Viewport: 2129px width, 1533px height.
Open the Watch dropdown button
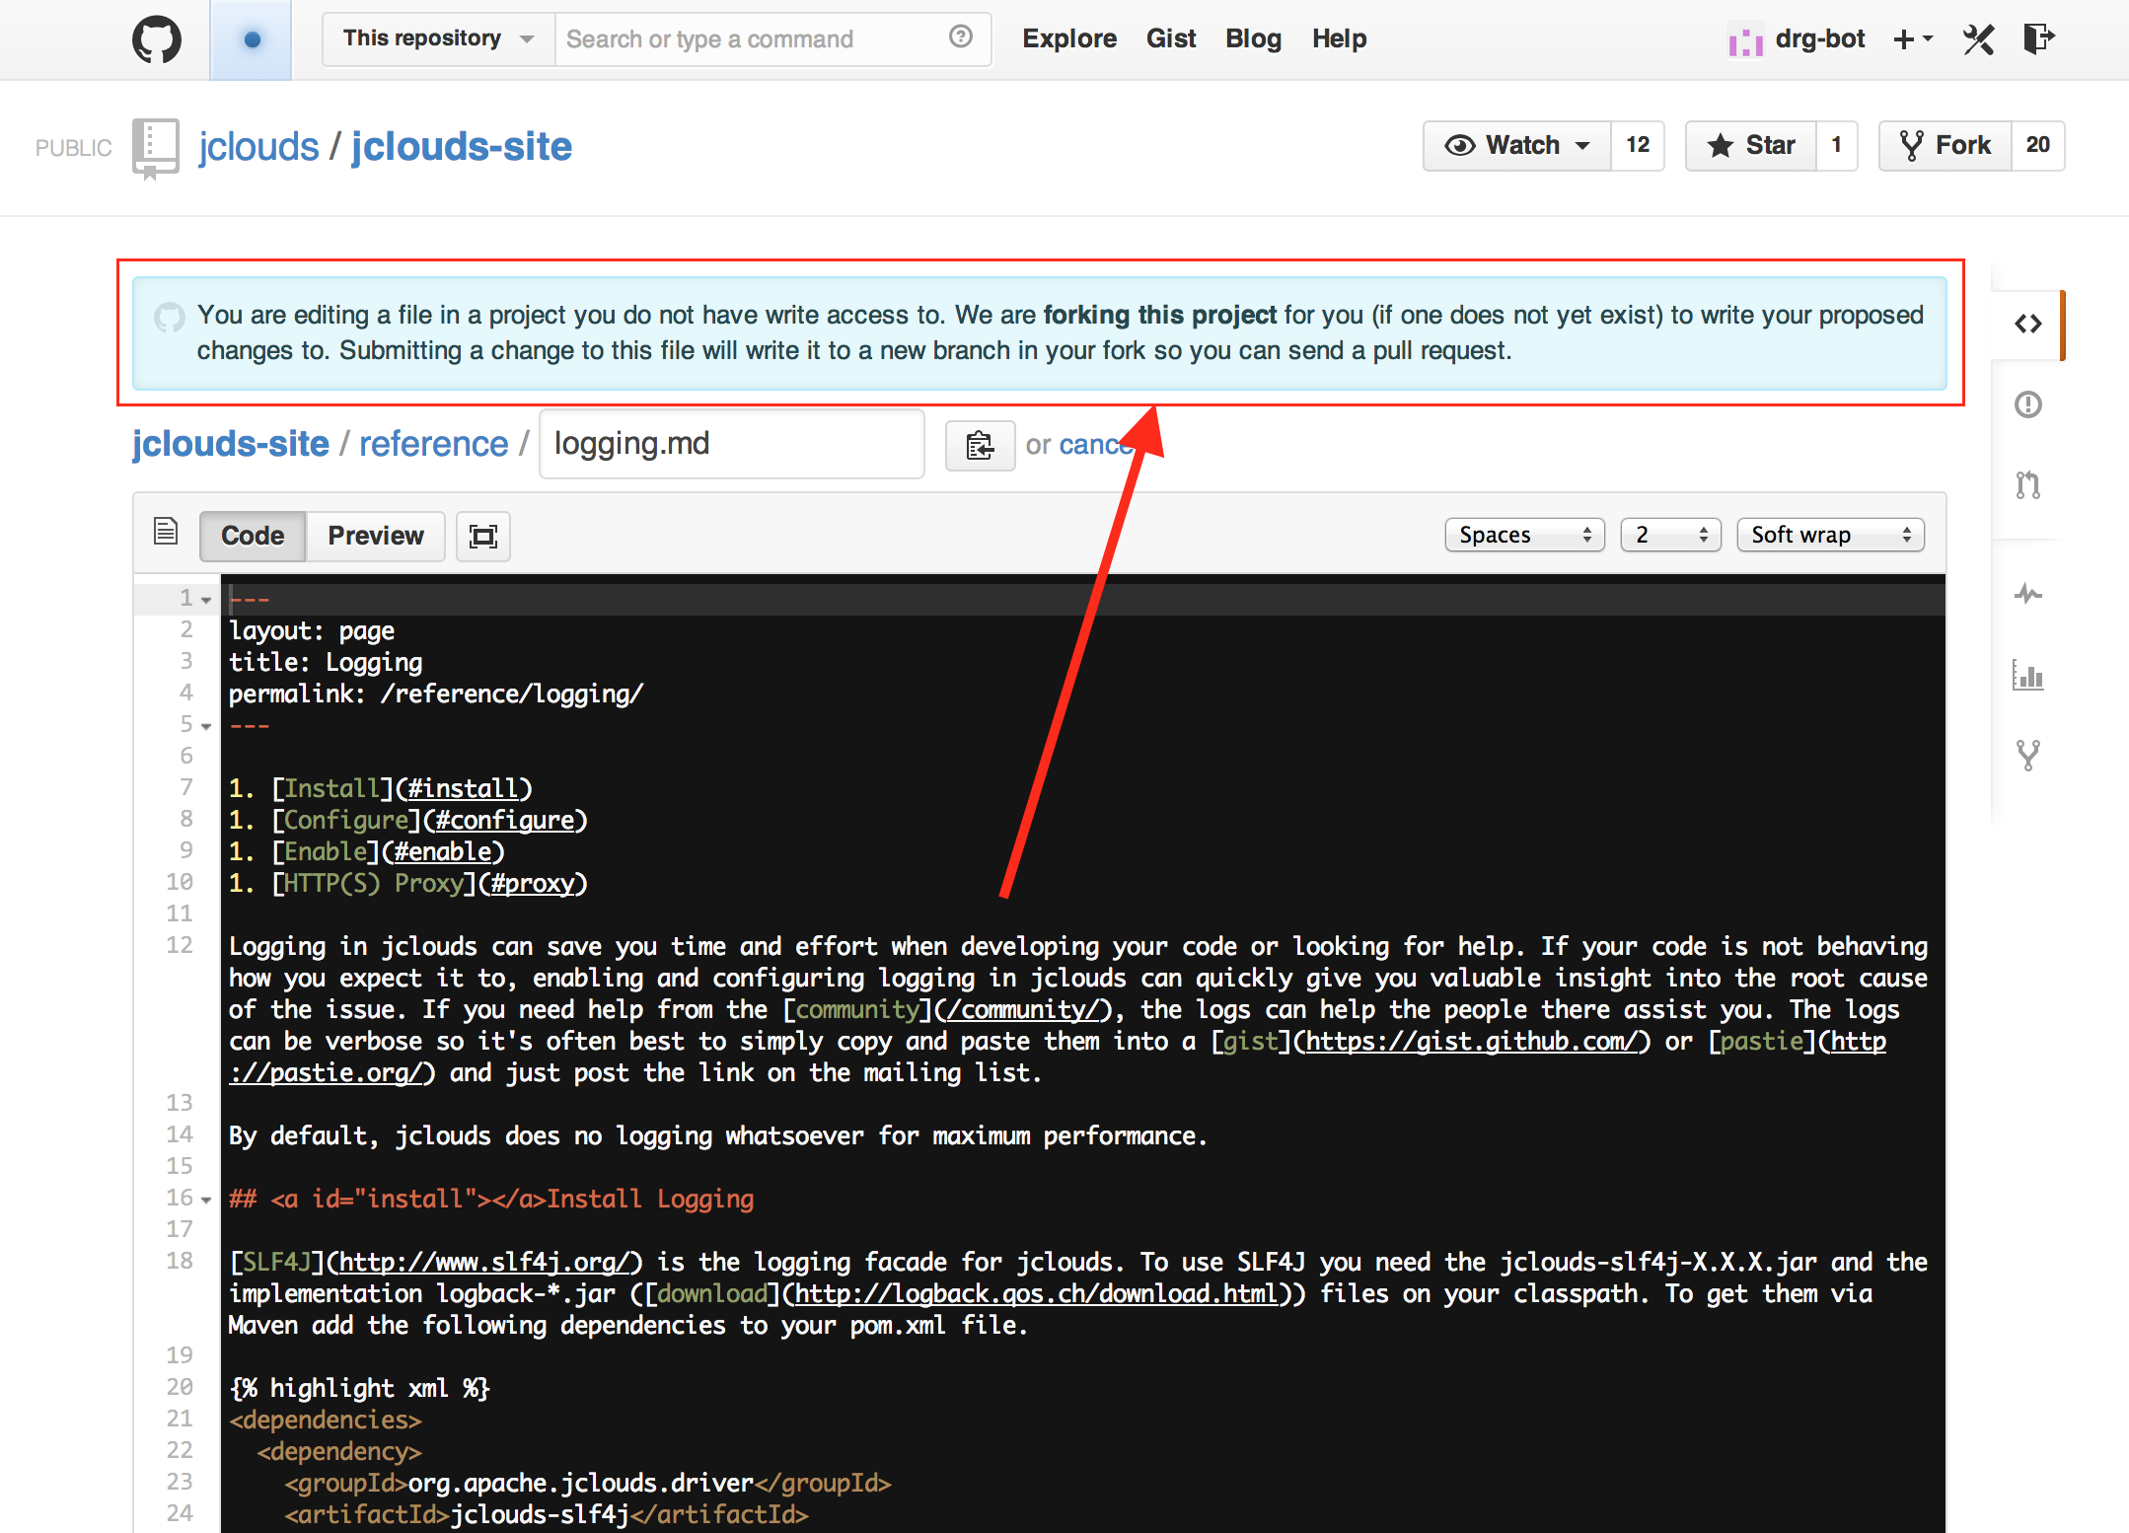[1516, 146]
